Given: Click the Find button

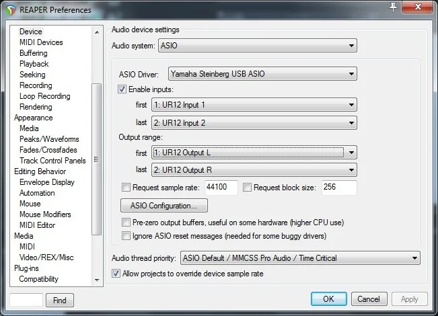Looking at the screenshot, I should pyautogui.click(x=60, y=301).
